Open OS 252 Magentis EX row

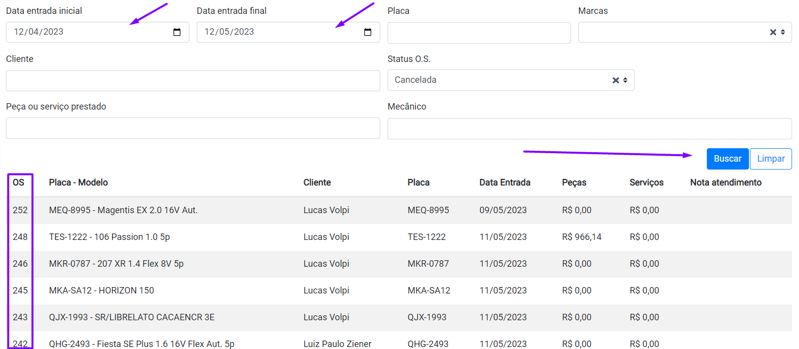(123, 210)
